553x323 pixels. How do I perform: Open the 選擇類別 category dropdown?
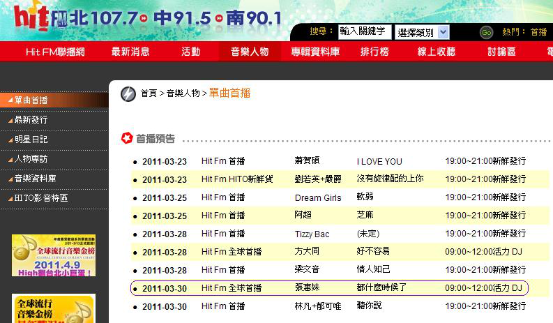pyautogui.click(x=421, y=33)
